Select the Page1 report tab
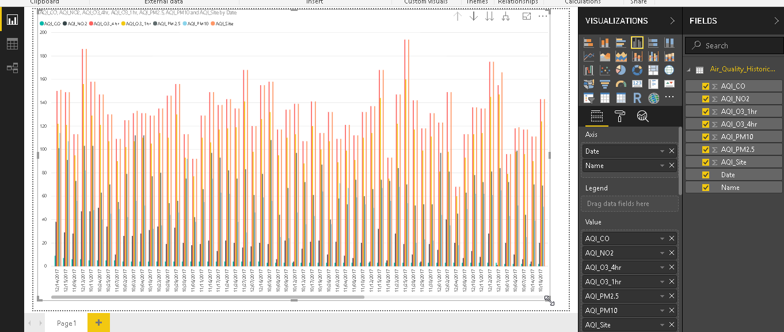Screen dimensions: 784x332 [67, 323]
